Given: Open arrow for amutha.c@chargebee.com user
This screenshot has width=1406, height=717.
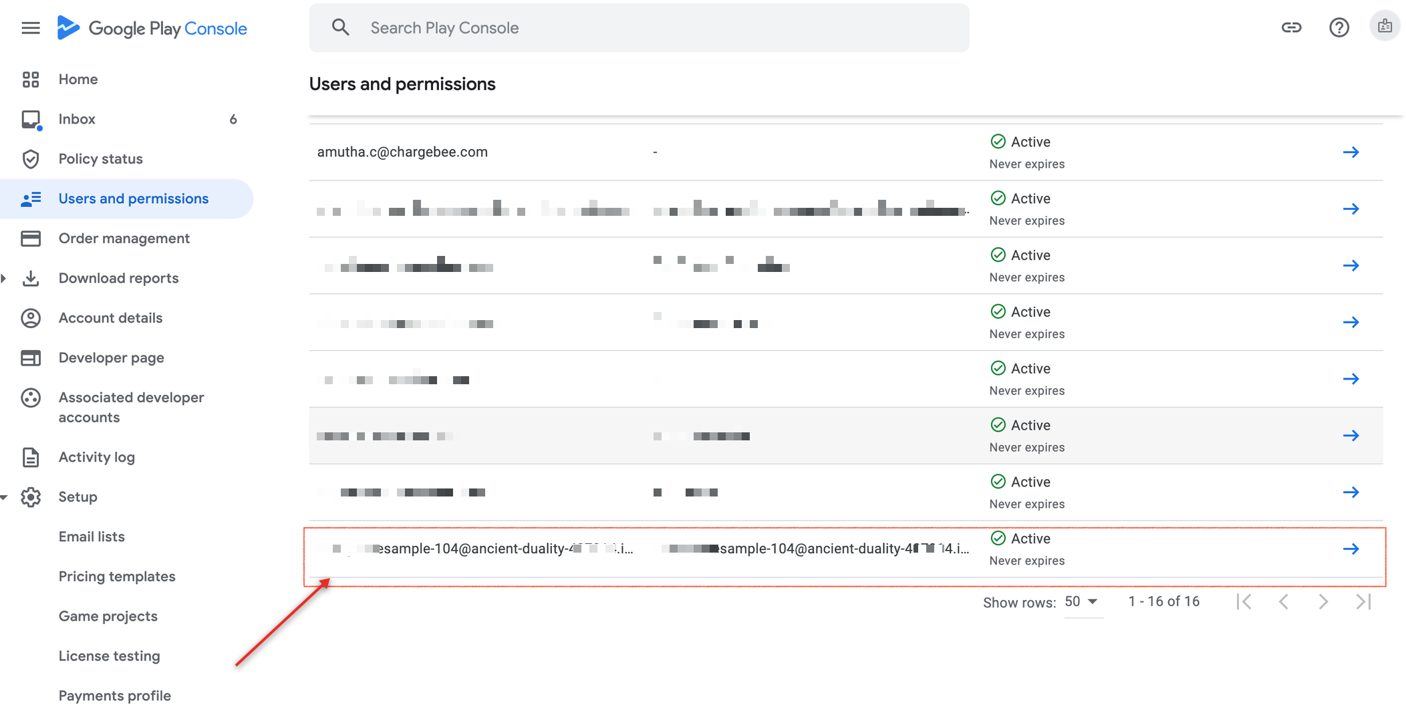Looking at the screenshot, I should 1351,152.
